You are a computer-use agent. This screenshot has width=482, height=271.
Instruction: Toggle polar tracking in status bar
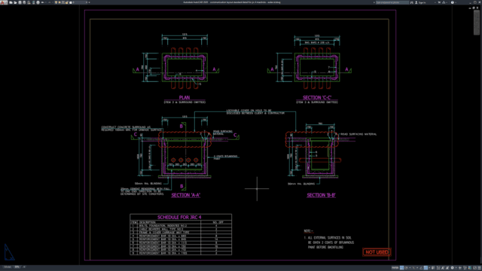pyautogui.click(x=406, y=268)
